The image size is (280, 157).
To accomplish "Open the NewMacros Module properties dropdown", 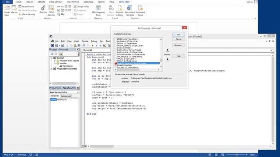I will coord(78,92).
